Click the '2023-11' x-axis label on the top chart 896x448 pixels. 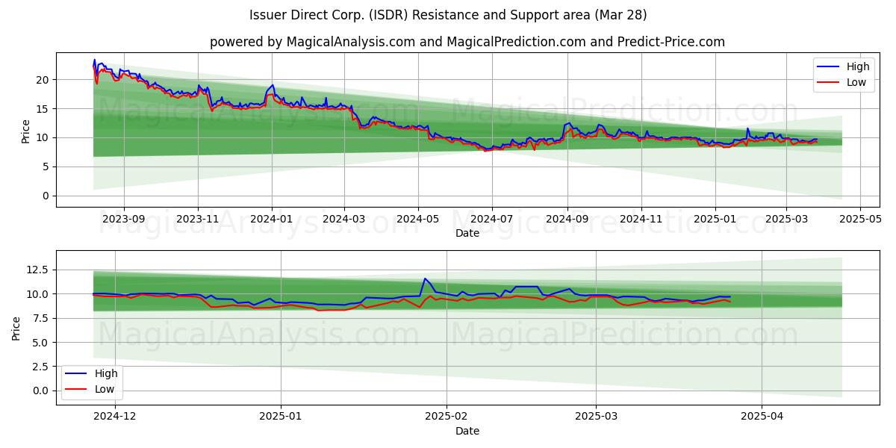click(x=198, y=220)
